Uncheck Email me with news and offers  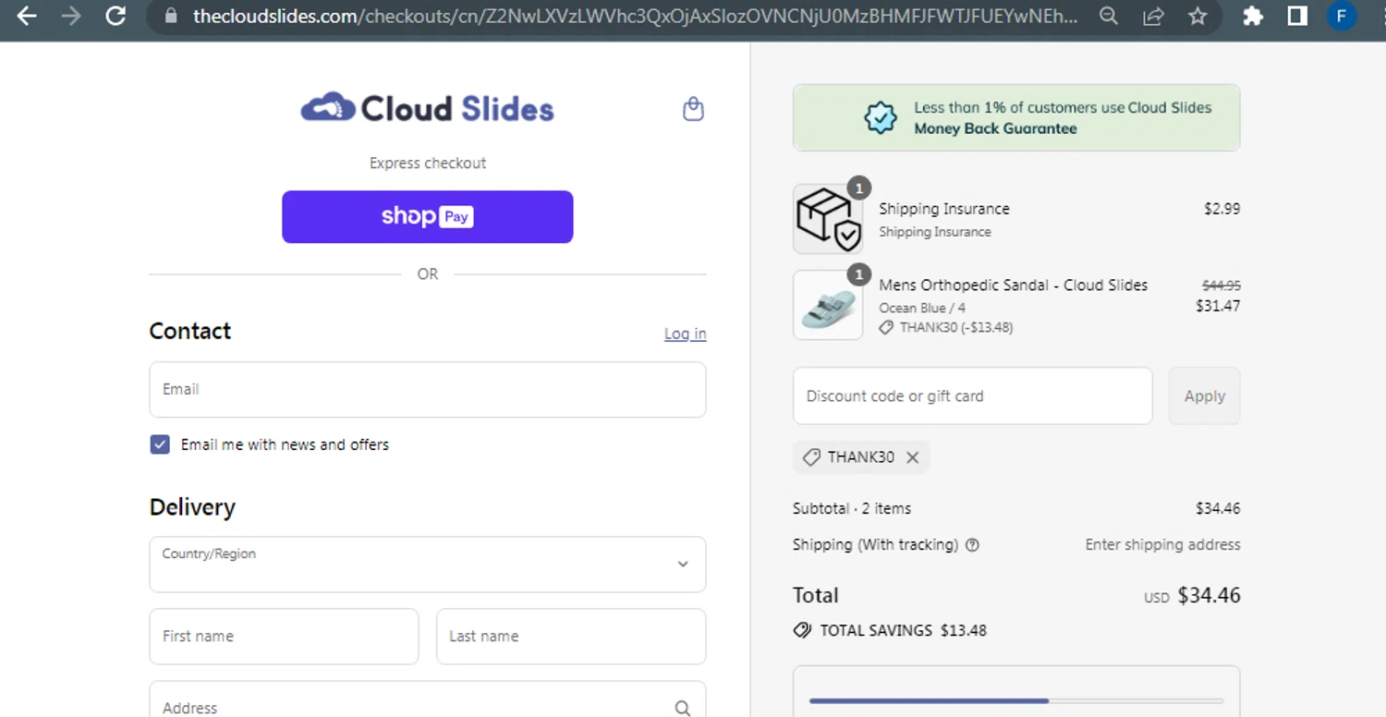160,444
